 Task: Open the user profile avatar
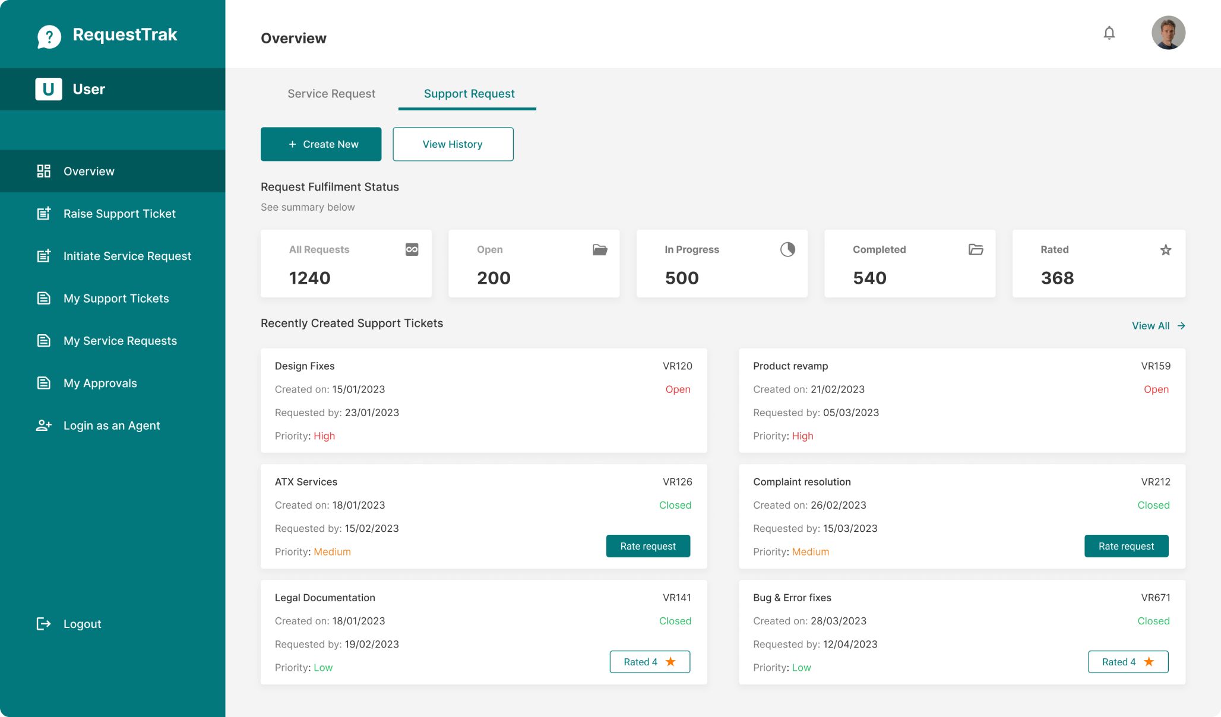click(x=1168, y=33)
